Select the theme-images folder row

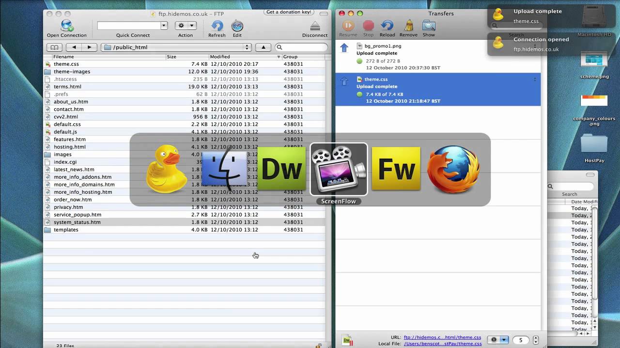click(x=184, y=72)
